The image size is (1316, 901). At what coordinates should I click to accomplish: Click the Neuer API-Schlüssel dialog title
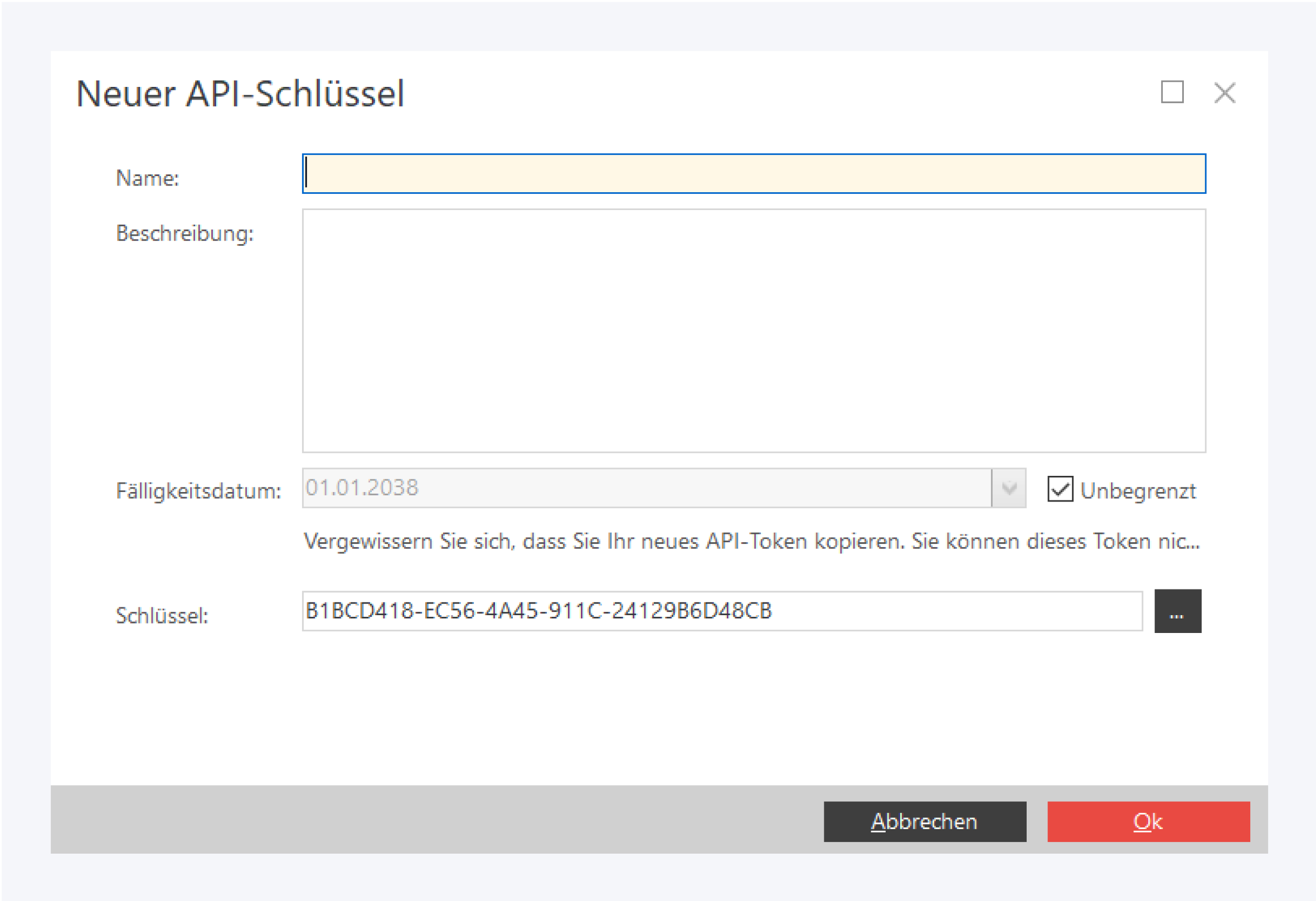240,94
